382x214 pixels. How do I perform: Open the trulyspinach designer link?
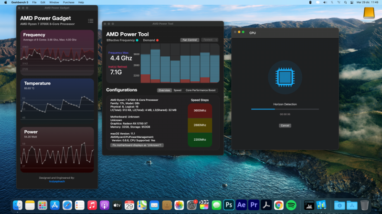[x=57, y=181]
